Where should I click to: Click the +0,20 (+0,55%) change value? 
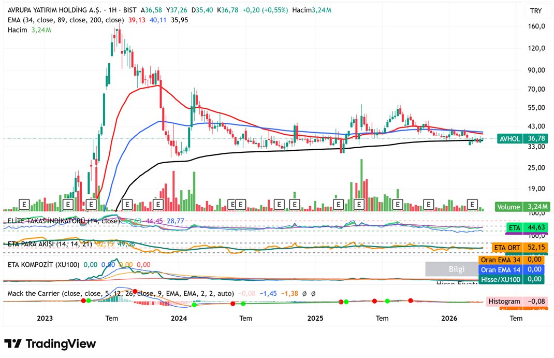[x=265, y=10]
